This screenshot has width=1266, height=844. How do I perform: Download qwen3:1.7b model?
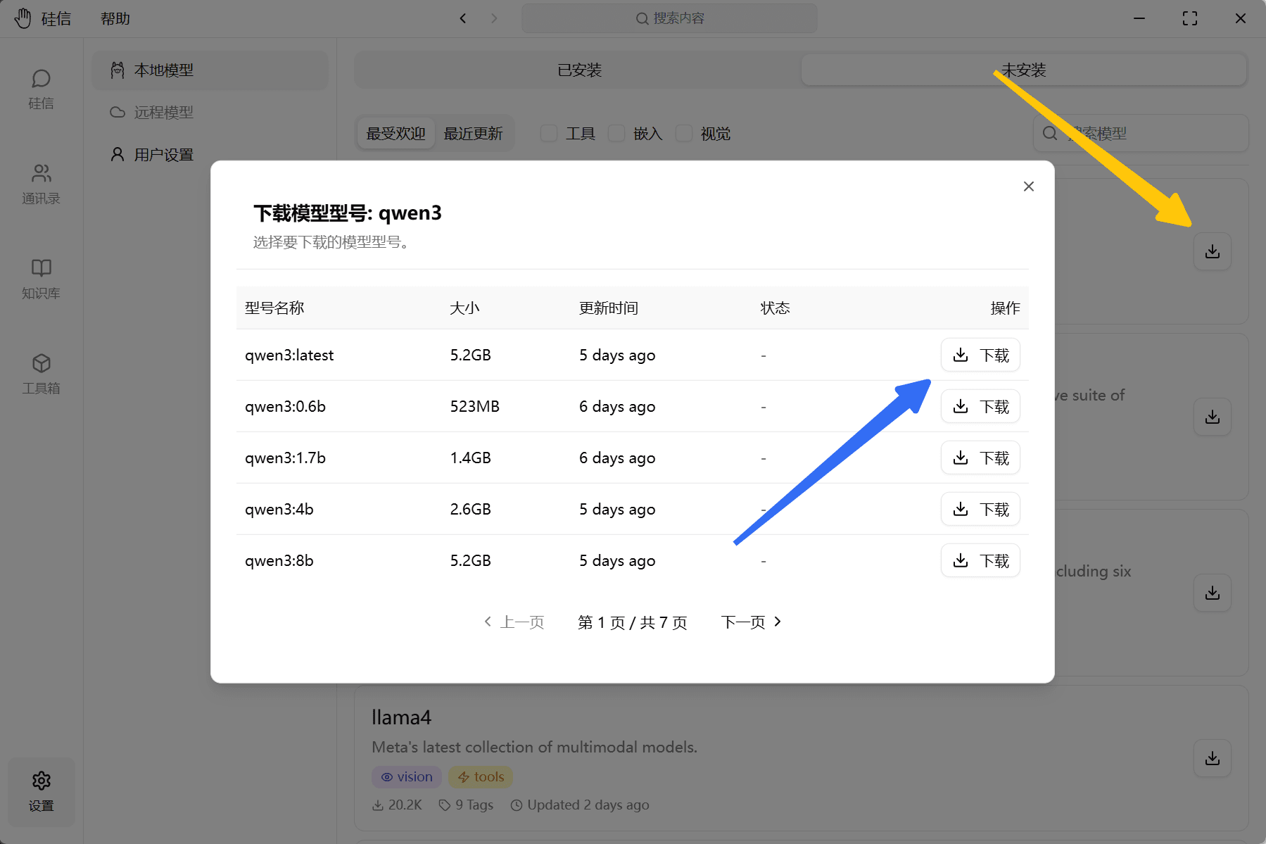980,458
